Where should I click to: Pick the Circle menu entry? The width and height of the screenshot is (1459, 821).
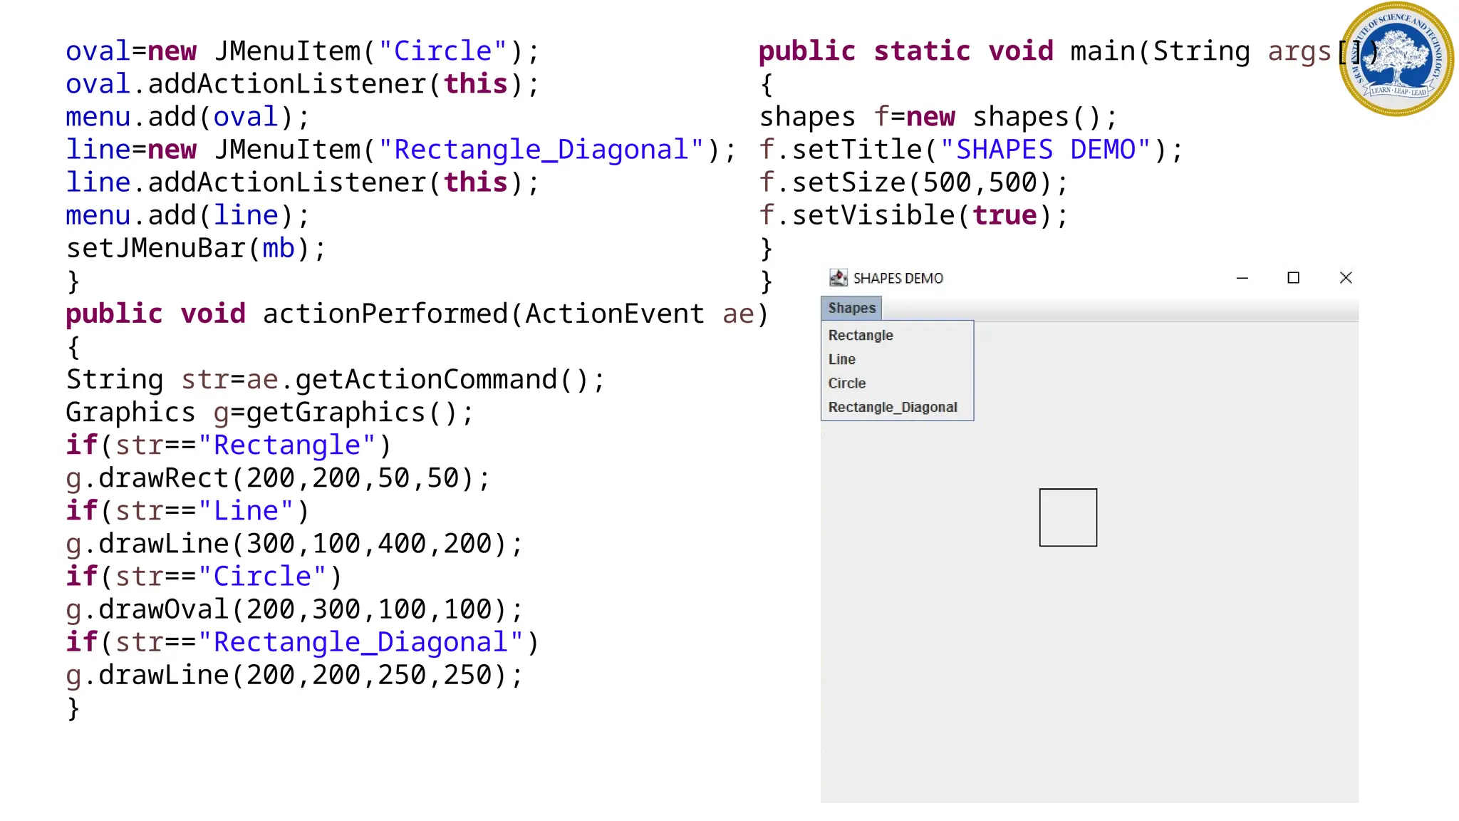click(847, 383)
